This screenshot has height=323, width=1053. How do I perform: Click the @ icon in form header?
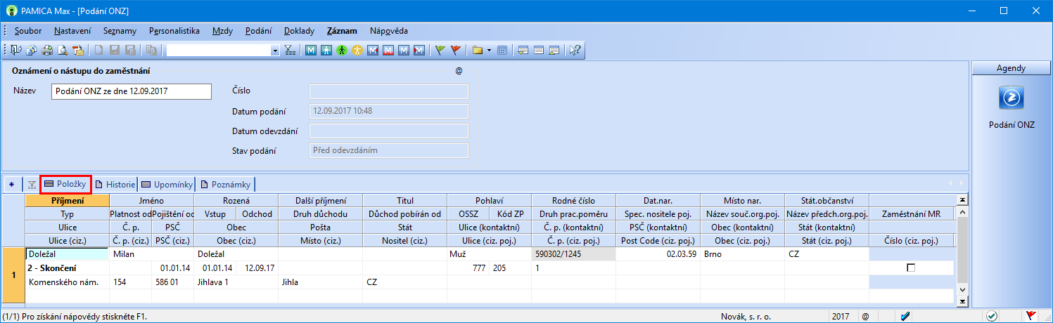click(459, 71)
